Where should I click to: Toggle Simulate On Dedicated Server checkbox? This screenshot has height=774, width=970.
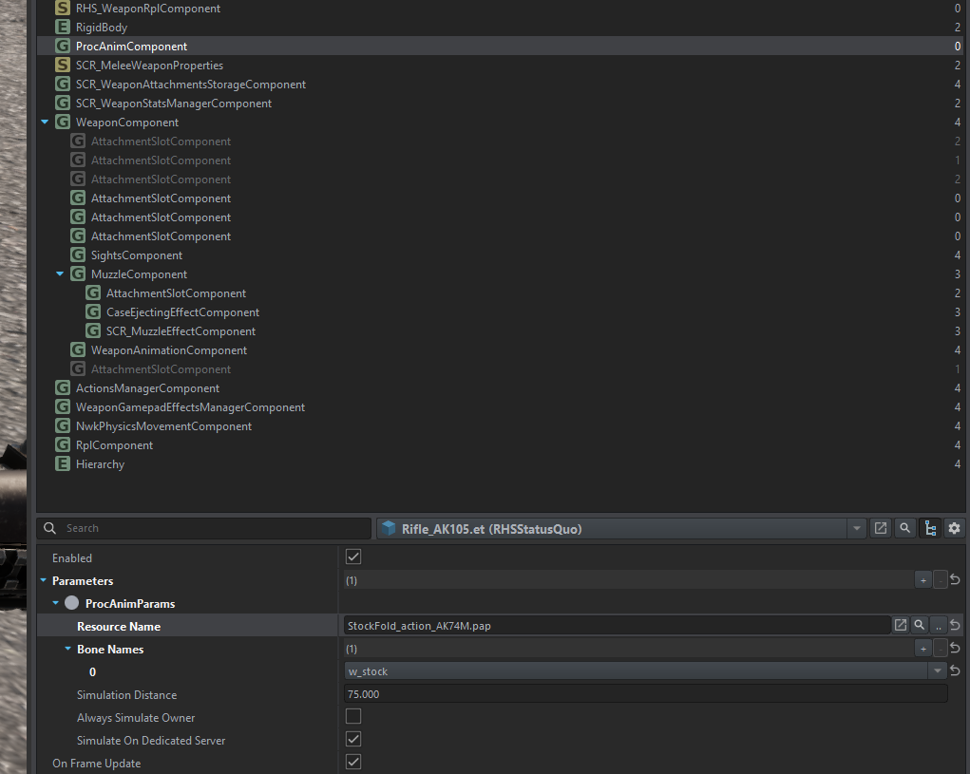(x=353, y=740)
